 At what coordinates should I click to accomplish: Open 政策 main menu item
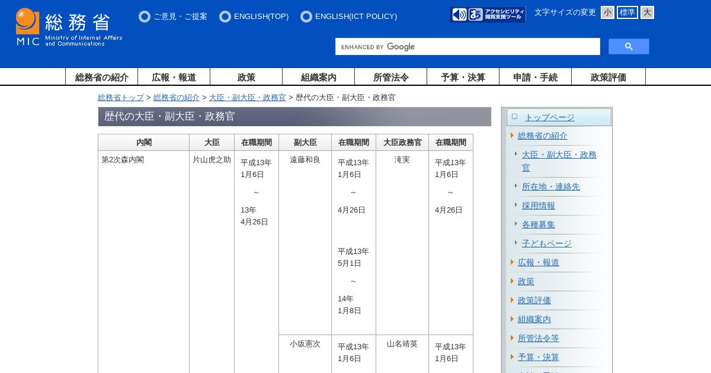246,77
